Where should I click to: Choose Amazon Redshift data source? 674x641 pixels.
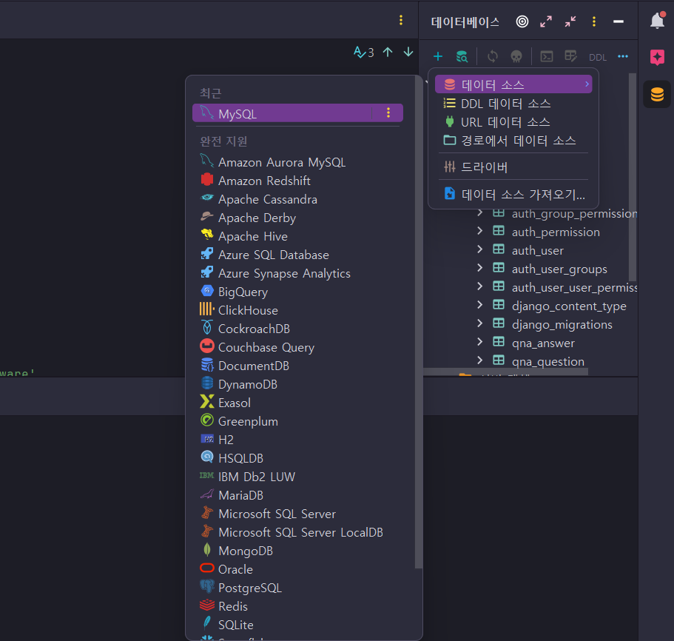pos(298,181)
